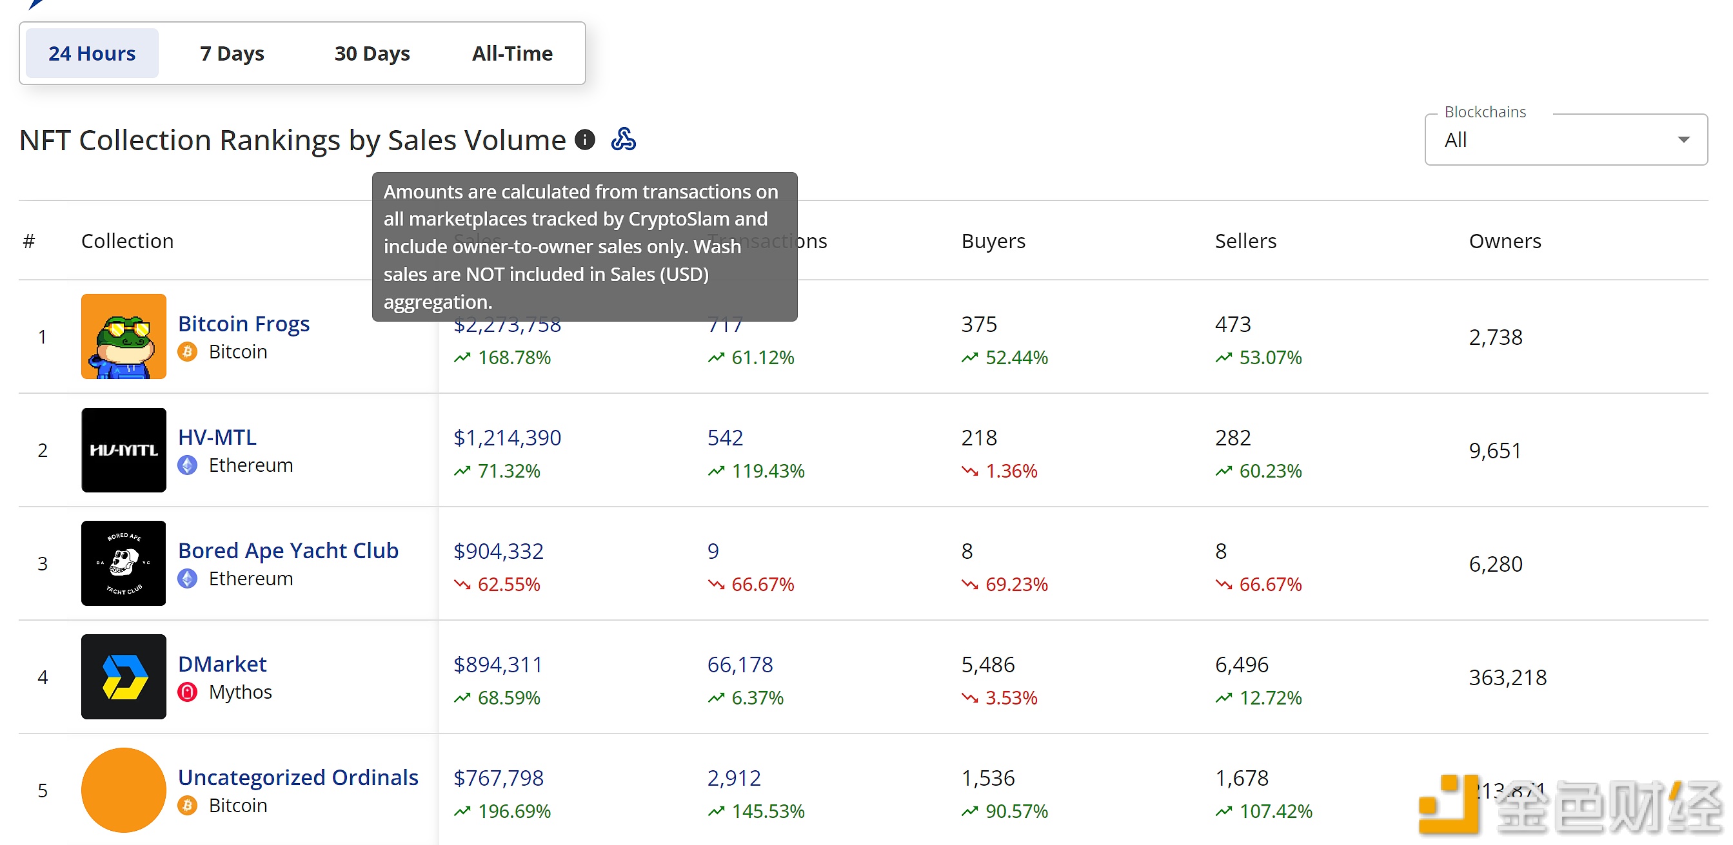
Task: Click DMarket owners count 363,218
Action: [x=1508, y=677]
